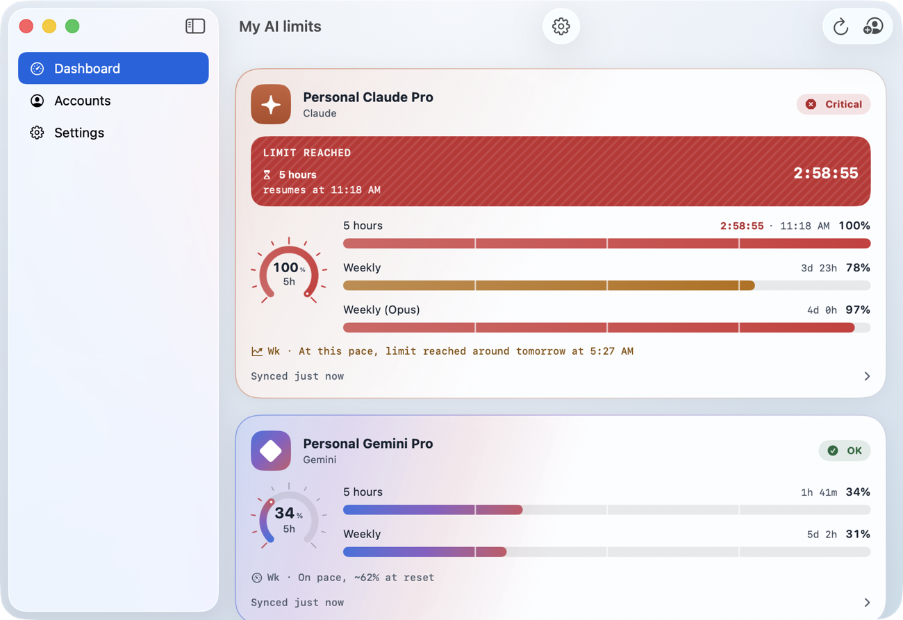Click the Claude Weekly usage bar at 78%
The height and width of the screenshot is (620, 903).
tap(606, 285)
